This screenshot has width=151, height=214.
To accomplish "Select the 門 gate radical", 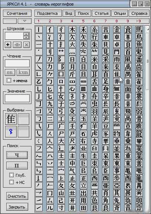I will click(117, 52).
